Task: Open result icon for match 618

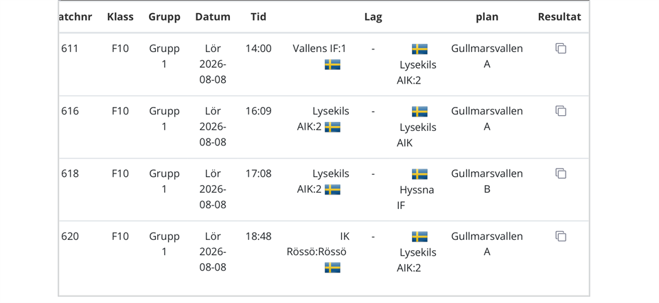Action: (561, 173)
